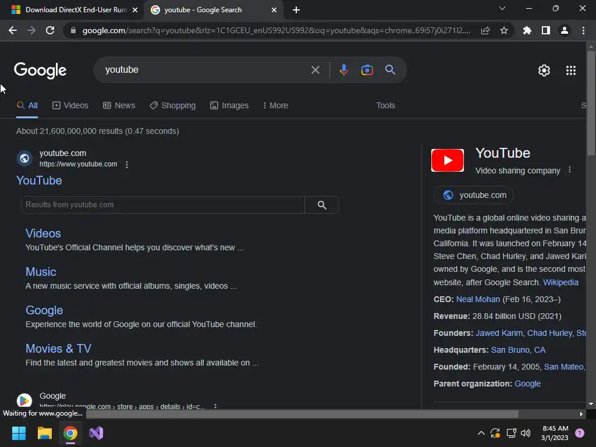
Task: Open File Explorer from the taskbar
Action: point(44,433)
